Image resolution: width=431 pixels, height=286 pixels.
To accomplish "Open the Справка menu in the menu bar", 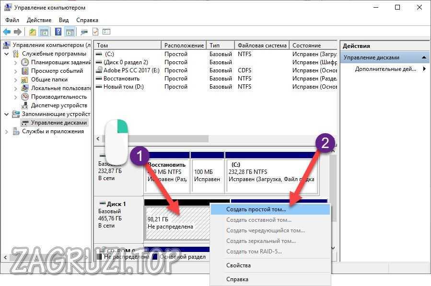I will (x=87, y=20).
